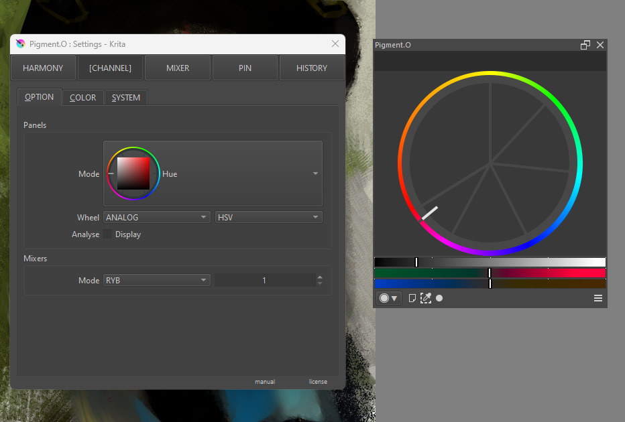Activate the eyedropper color sampler icon
625x422 pixels.
click(x=425, y=298)
